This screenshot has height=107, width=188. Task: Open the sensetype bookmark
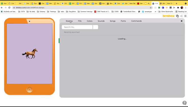click(147, 12)
